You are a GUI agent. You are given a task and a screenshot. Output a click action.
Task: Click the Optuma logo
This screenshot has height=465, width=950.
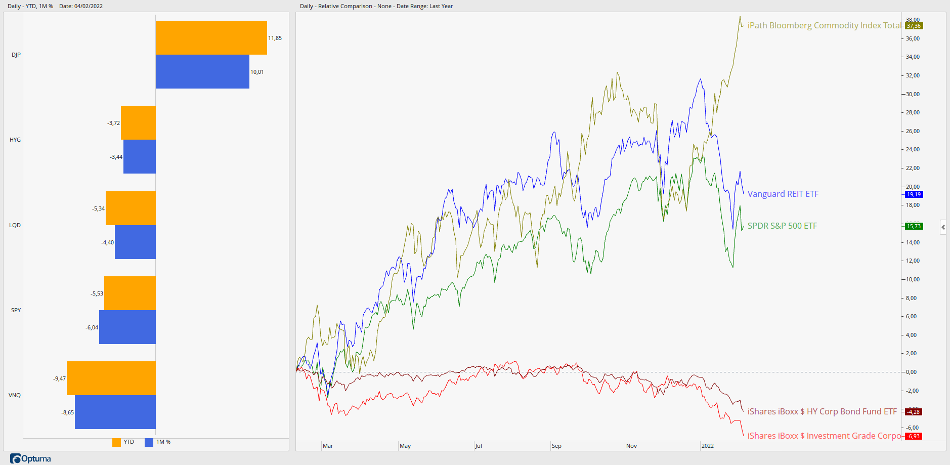point(30,458)
